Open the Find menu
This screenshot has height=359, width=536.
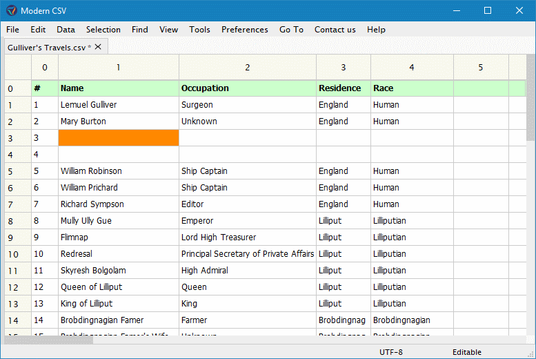coord(140,30)
